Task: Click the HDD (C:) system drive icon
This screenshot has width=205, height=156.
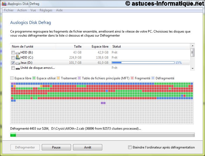Action: [18, 58]
